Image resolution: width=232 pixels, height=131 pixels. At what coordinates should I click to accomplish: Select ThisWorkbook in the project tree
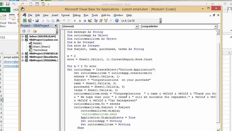pyautogui.click(x=40, y=50)
